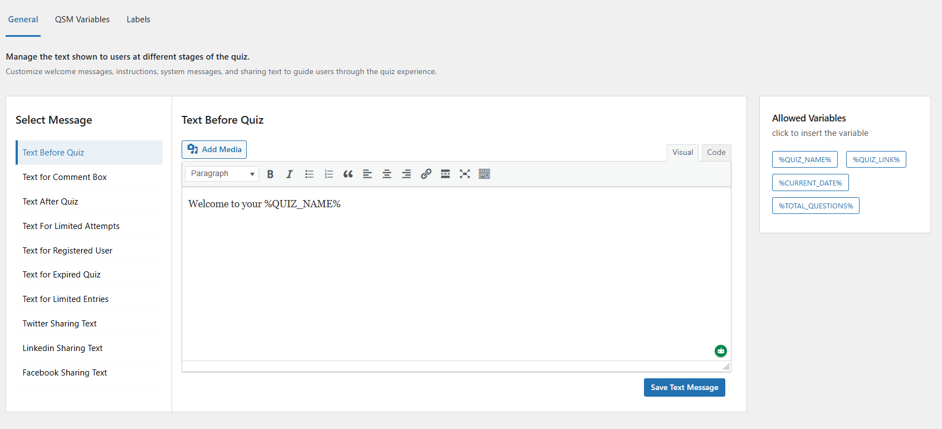Viewport: 942px width, 429px height.
Task: Insert the %QUIZ_NAME% variable
Action: click(x=805, y=159)
